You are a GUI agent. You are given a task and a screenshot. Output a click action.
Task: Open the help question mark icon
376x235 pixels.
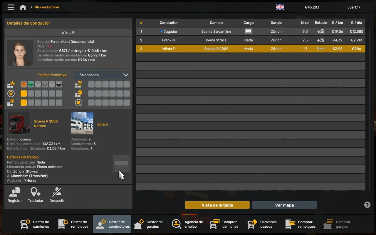(x=367, y=205)
